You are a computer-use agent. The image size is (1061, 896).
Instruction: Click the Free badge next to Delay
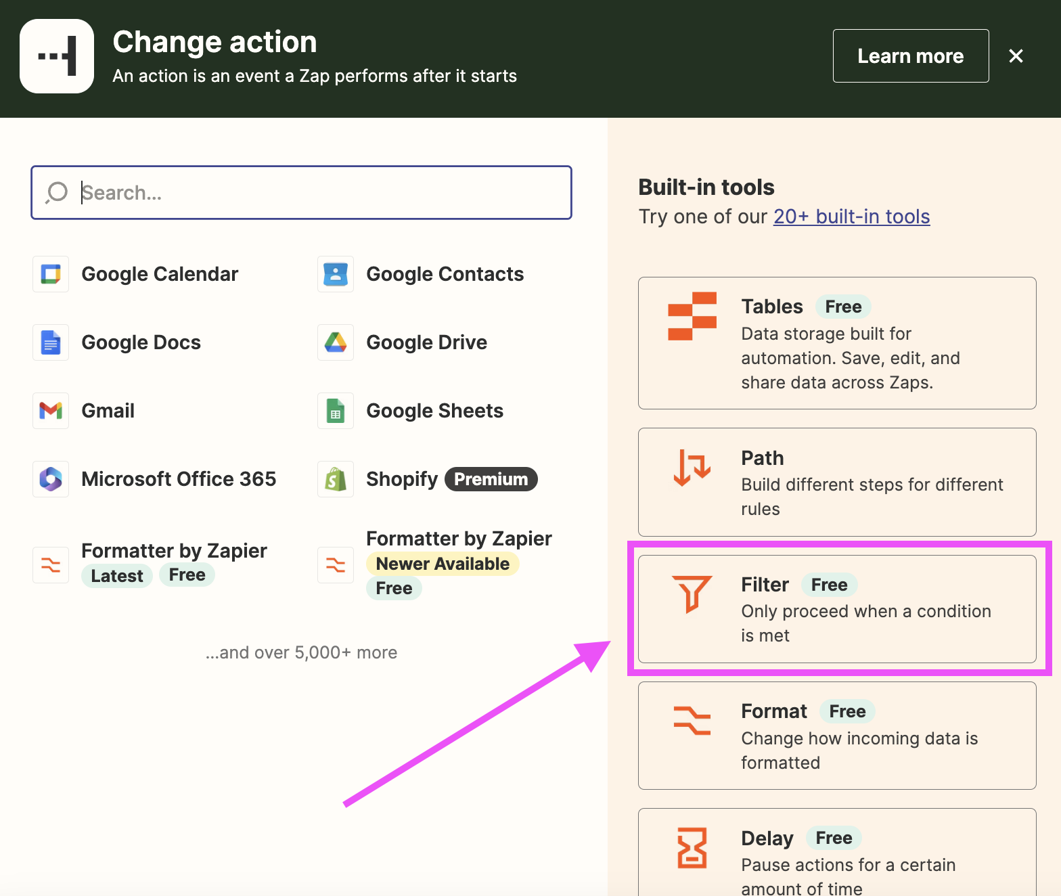point(834,838)
